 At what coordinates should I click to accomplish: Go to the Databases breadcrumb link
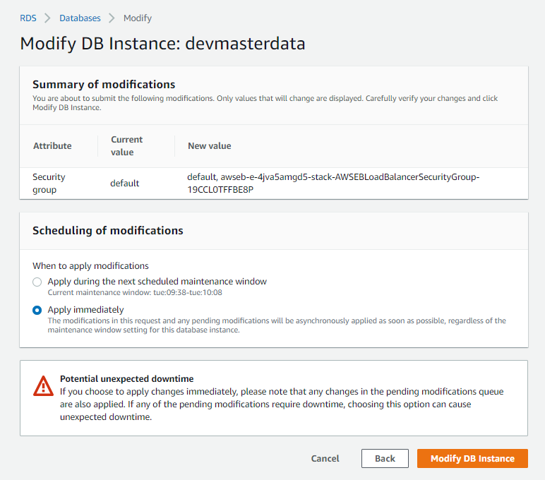coord(80,18)
